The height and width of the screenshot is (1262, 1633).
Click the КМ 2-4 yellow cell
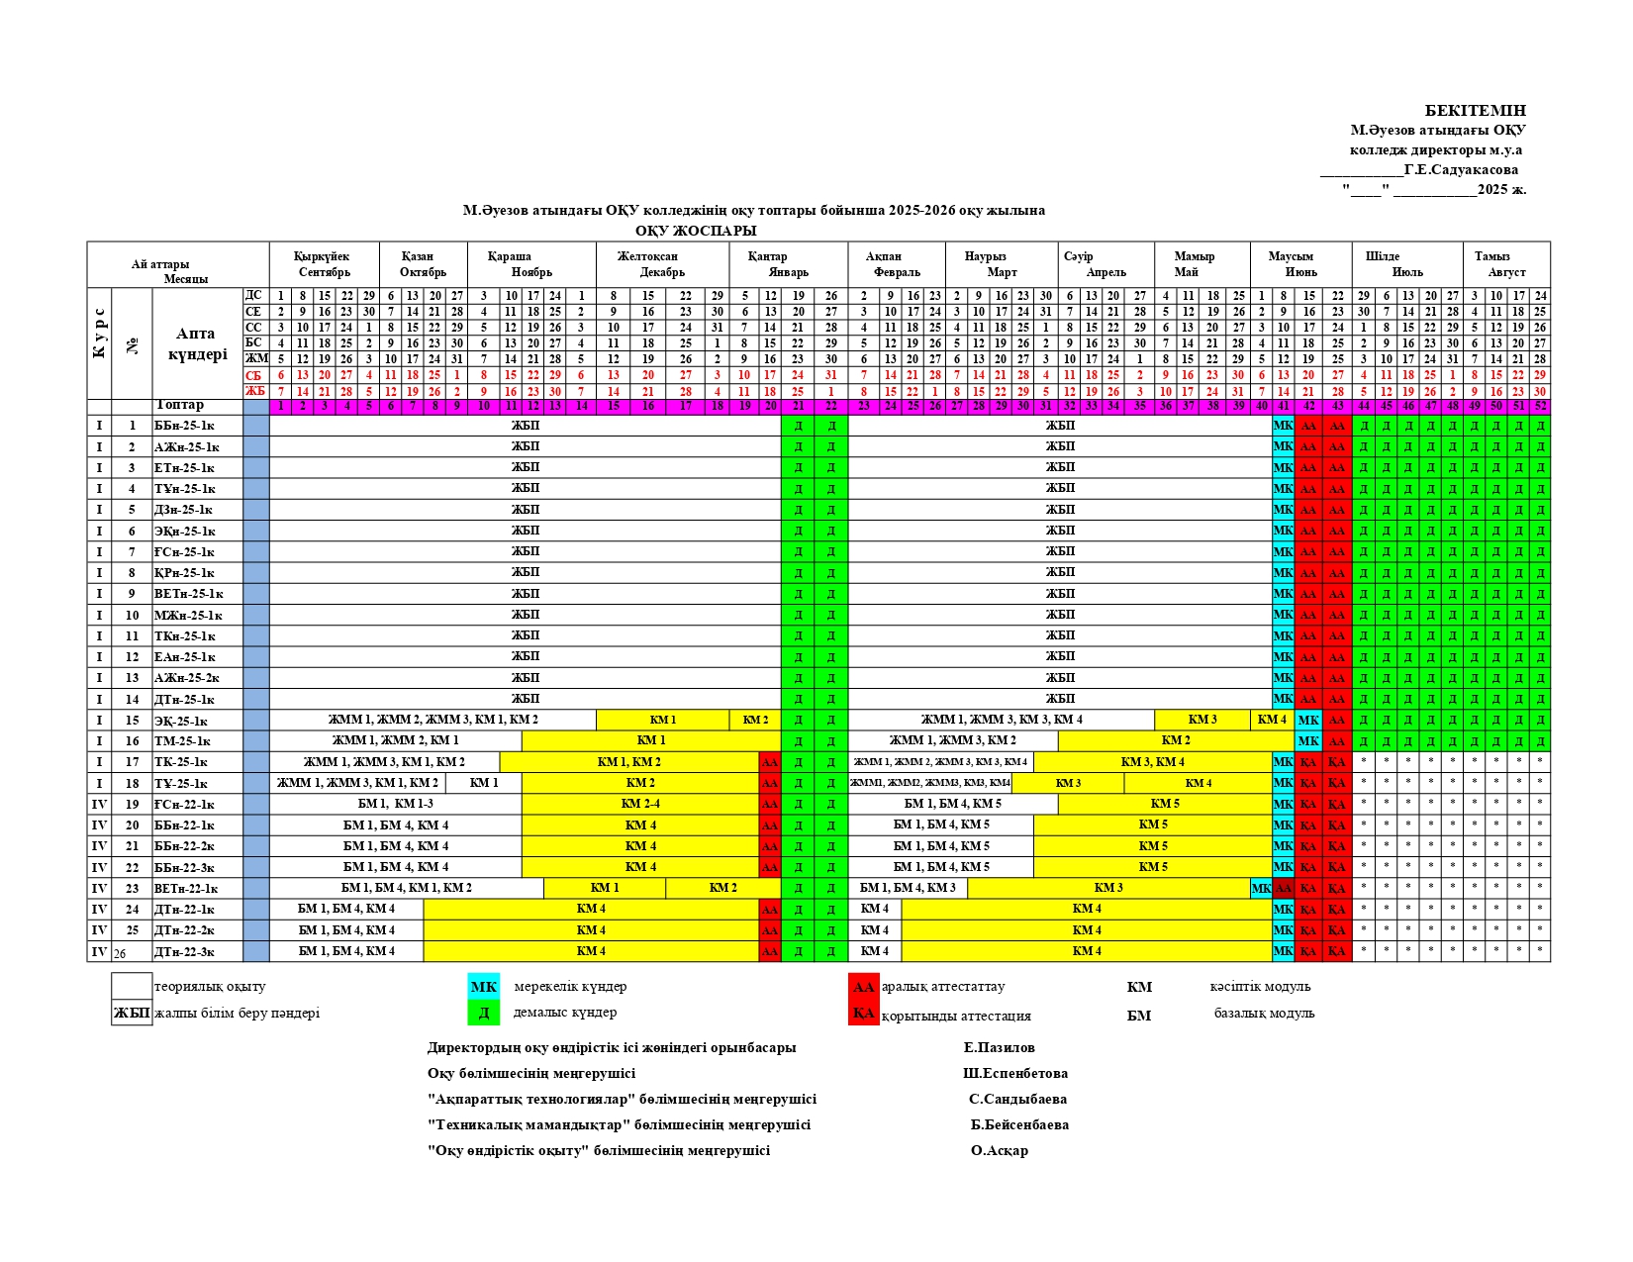tap(639, 804)
